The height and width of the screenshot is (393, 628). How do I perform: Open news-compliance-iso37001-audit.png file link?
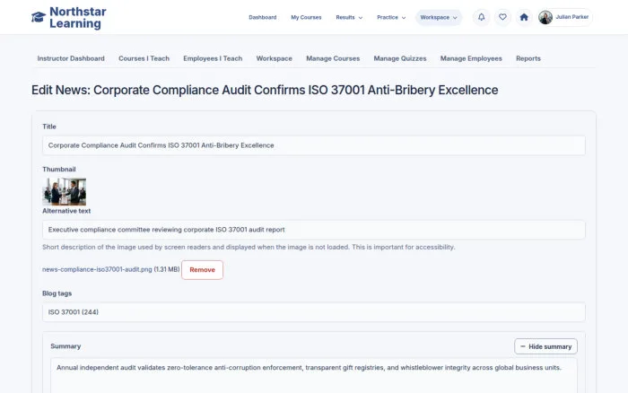pyautogui.click(x=97, y=269)
